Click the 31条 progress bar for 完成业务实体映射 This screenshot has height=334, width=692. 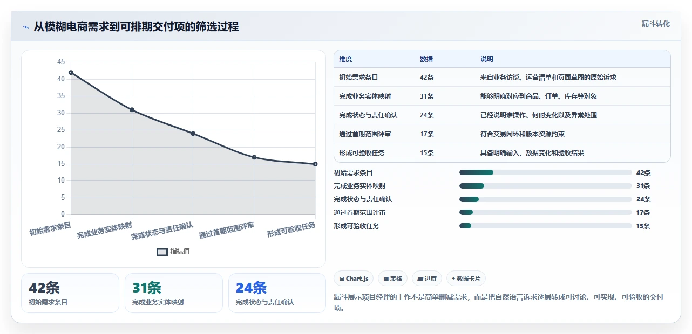click(545, 186)
